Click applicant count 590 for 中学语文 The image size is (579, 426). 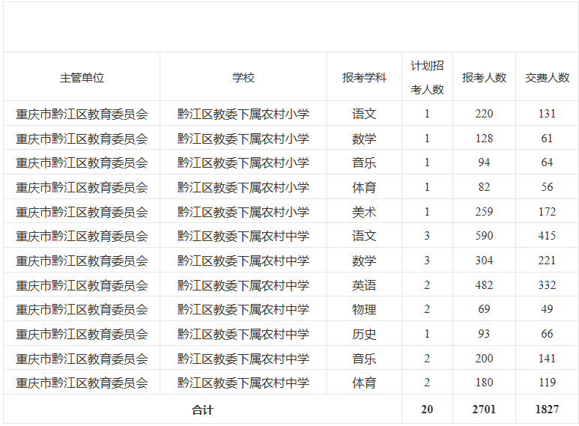click(x=484, y=236)
